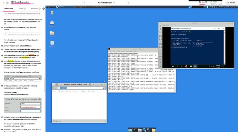
Task: Click the home icon in the Remmina connection sidebar
Action: tap(160, 29)
